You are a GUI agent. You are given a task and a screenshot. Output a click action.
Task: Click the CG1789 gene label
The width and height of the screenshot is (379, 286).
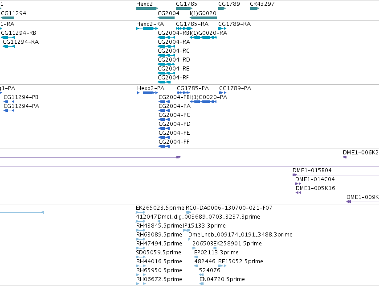[x=229, y=4]
